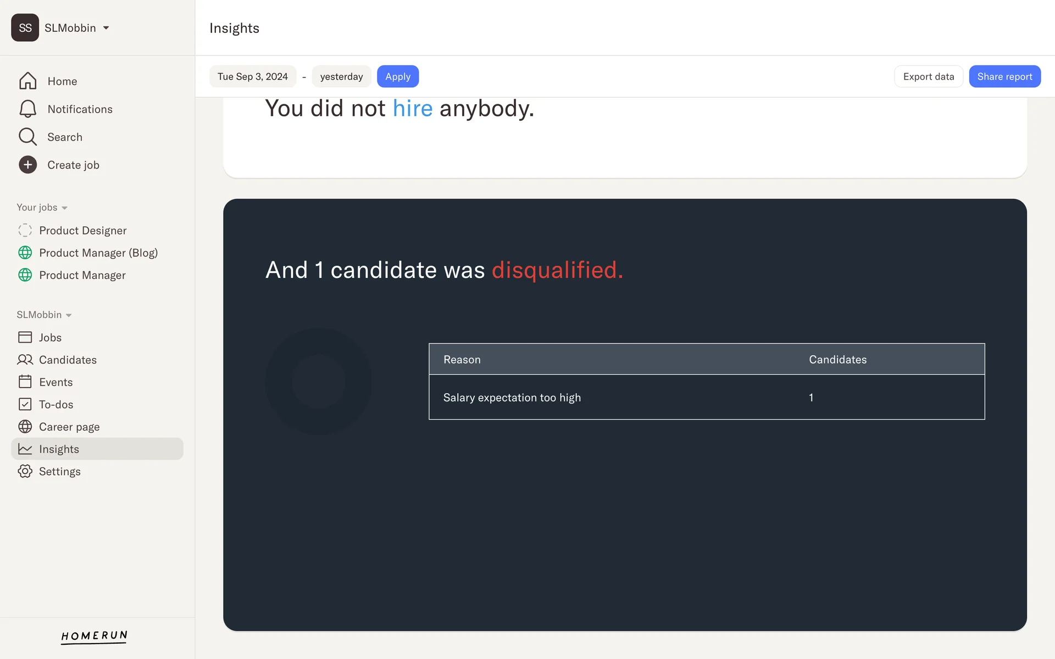This screenshot has width=1055, height=659.
Task: Click the Candidates people icon
Action: (25, 360)
